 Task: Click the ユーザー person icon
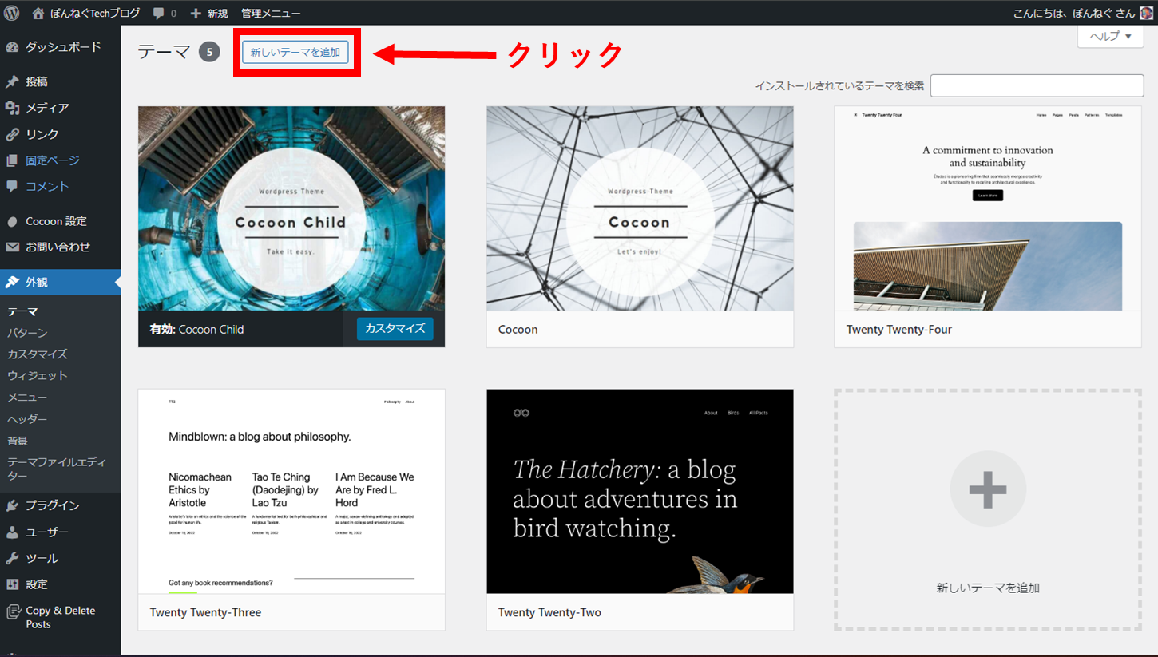[x=12, y=532]
